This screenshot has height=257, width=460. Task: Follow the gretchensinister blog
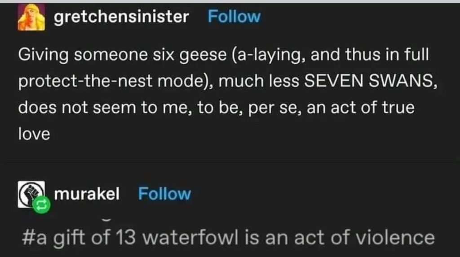click(x=234, y=17)
